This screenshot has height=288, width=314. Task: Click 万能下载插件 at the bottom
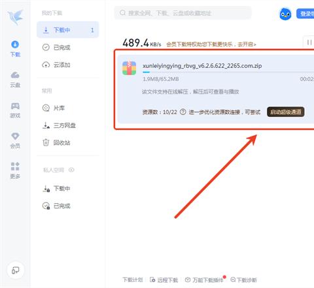(204, 280)
